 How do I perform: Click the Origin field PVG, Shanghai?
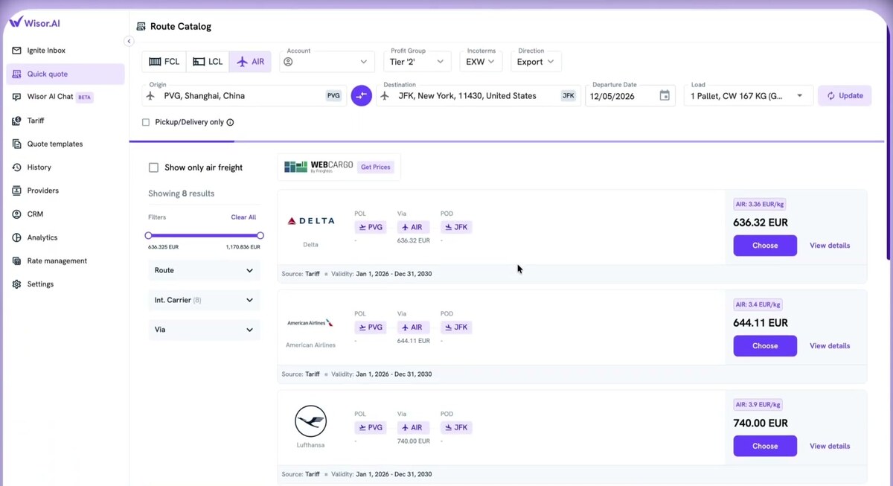[244, 96]
